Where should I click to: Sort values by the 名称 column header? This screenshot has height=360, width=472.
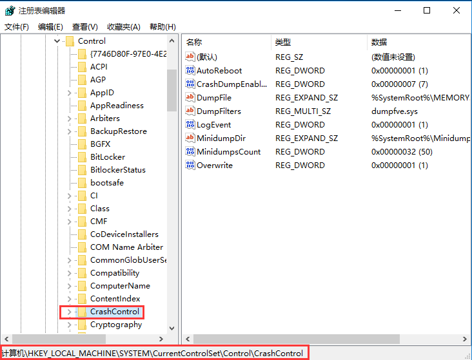pyautogui.click(x=194, y=42)
